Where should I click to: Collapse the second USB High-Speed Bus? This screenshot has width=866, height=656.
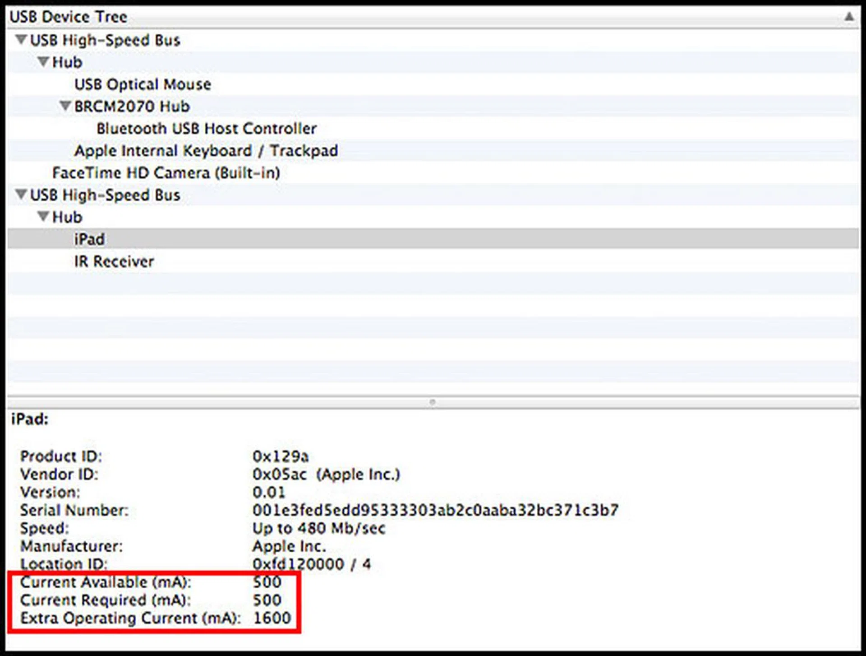pyautogui.click(x=21, y=195)
